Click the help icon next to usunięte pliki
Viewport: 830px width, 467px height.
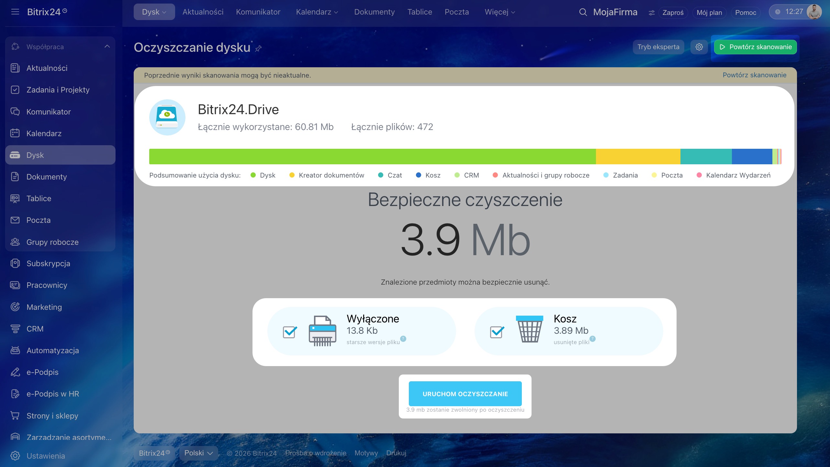(x=592, y=339)
